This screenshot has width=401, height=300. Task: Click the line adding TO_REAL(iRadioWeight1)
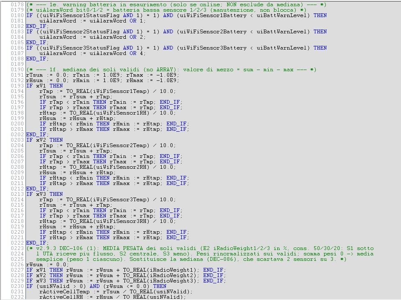pos(126,270)
